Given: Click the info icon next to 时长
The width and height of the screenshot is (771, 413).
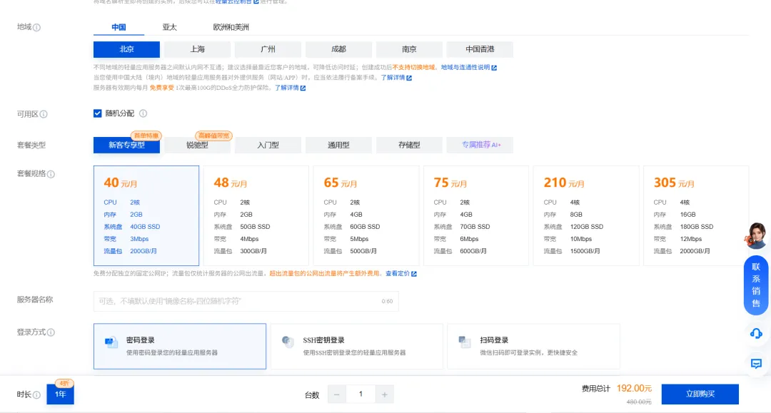Looking at the screenshot, I should pos(37,395).
